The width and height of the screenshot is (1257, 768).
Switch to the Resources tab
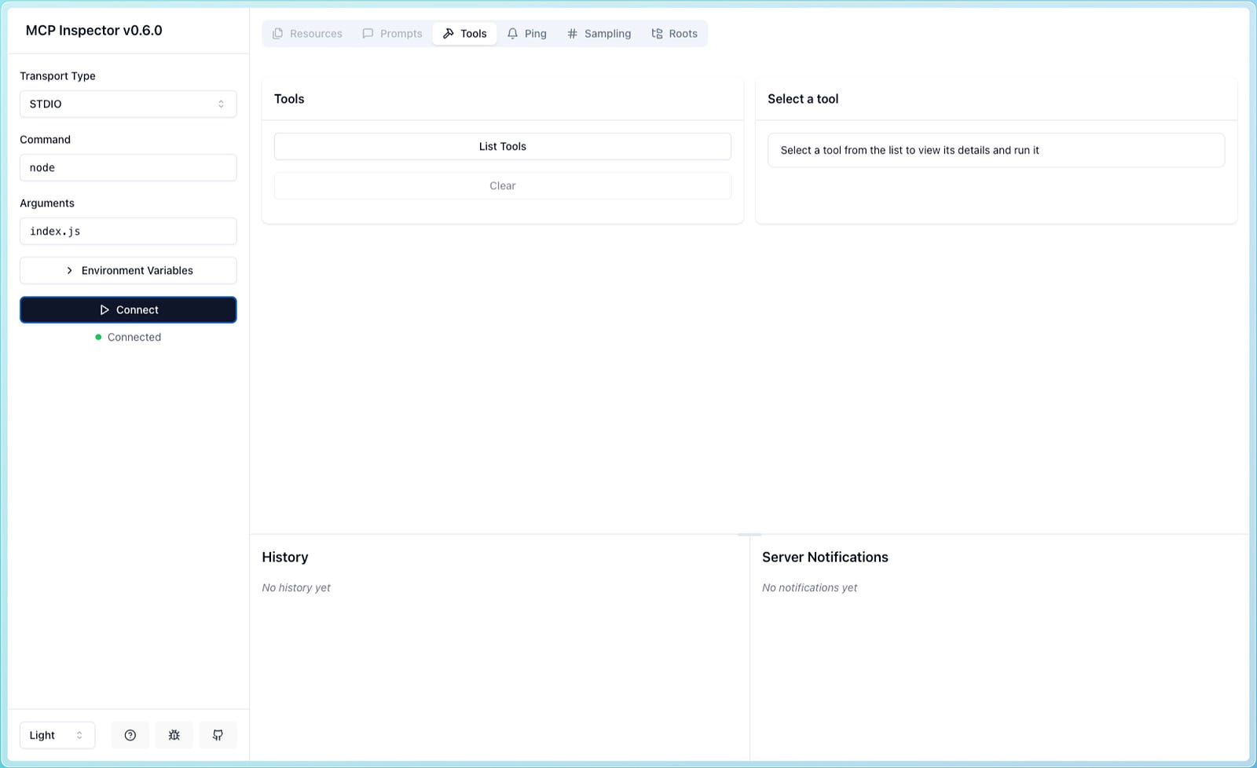tap(307, 34)
